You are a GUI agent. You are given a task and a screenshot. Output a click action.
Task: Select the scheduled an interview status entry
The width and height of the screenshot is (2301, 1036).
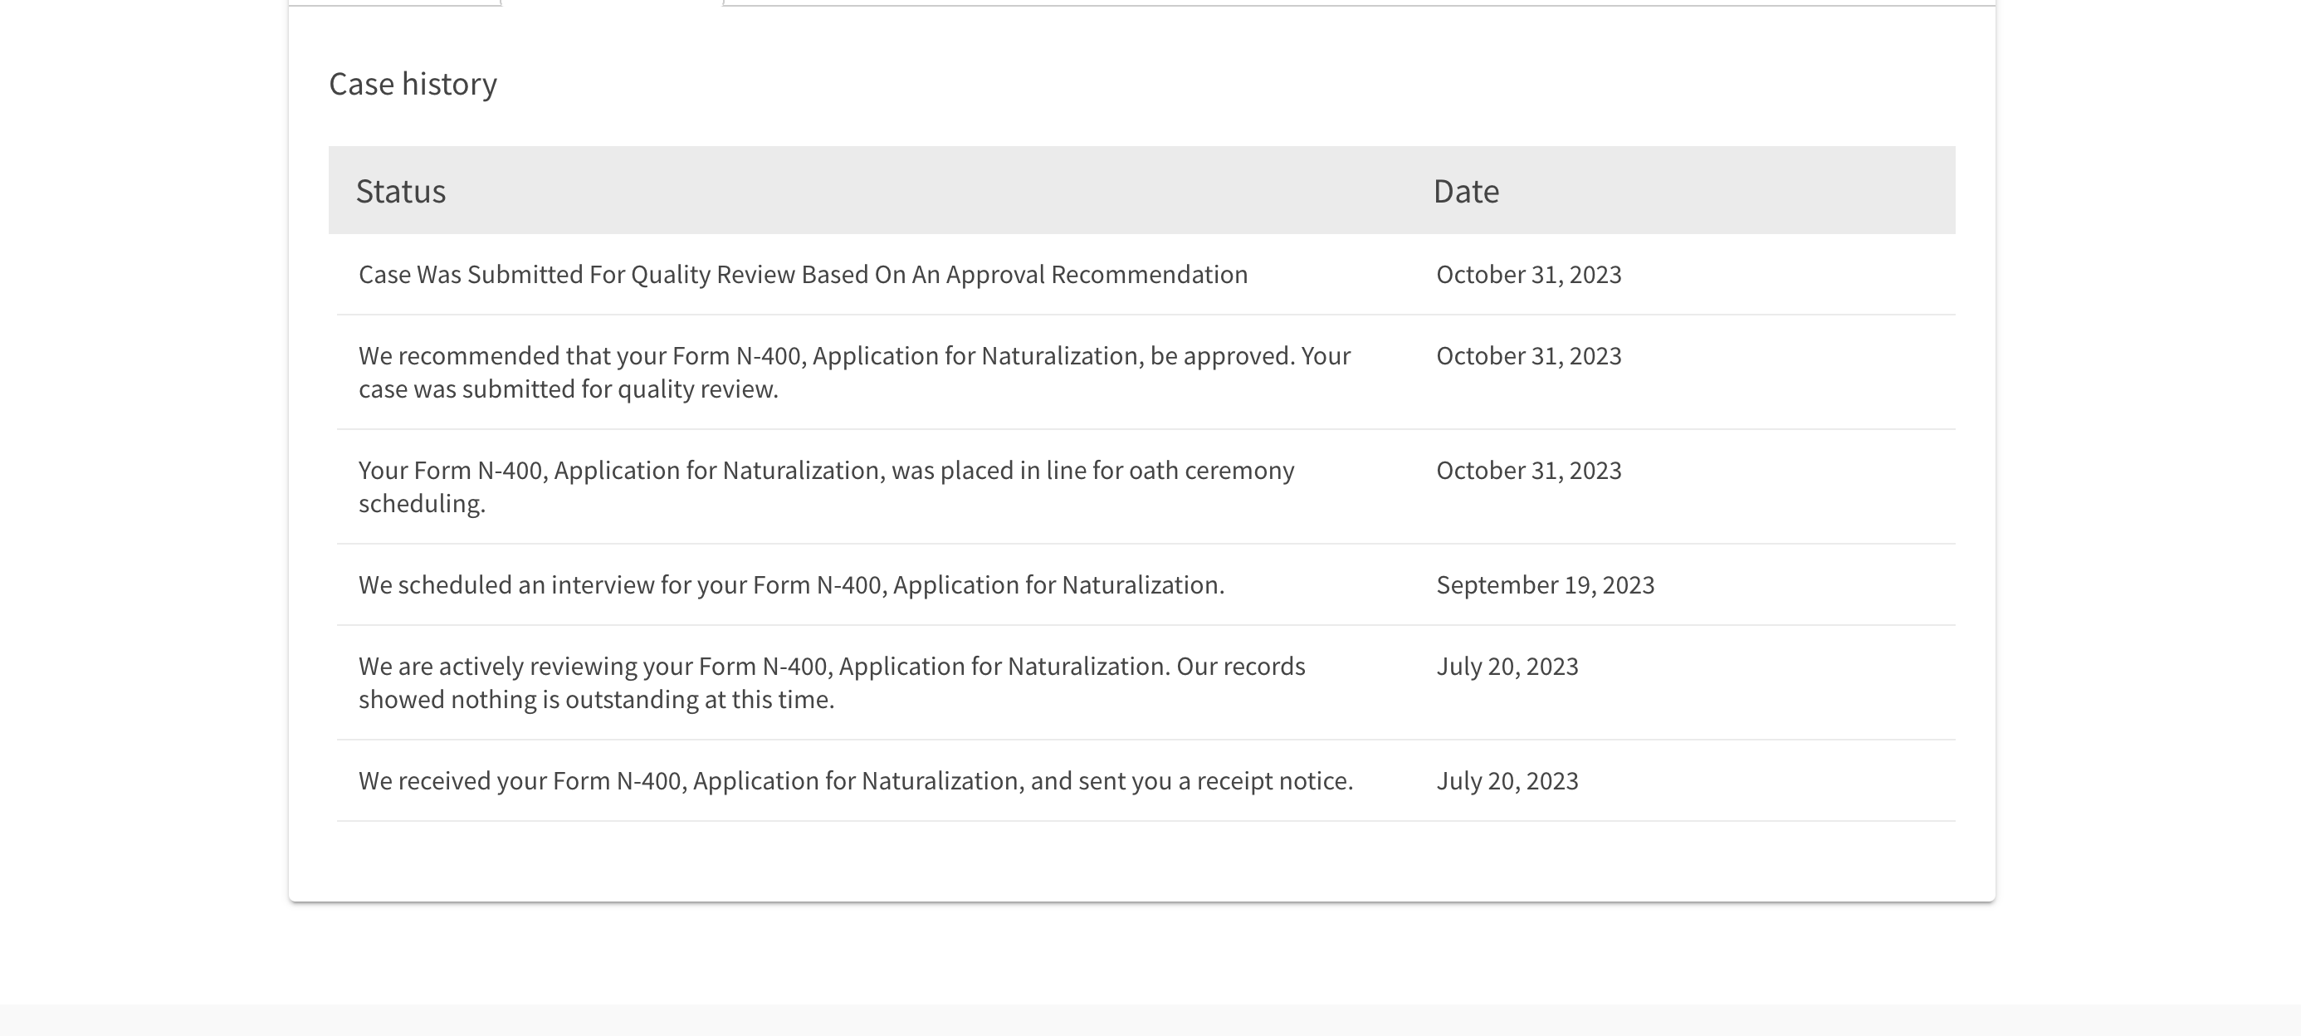pyautogui.click(x=791, y=585)
